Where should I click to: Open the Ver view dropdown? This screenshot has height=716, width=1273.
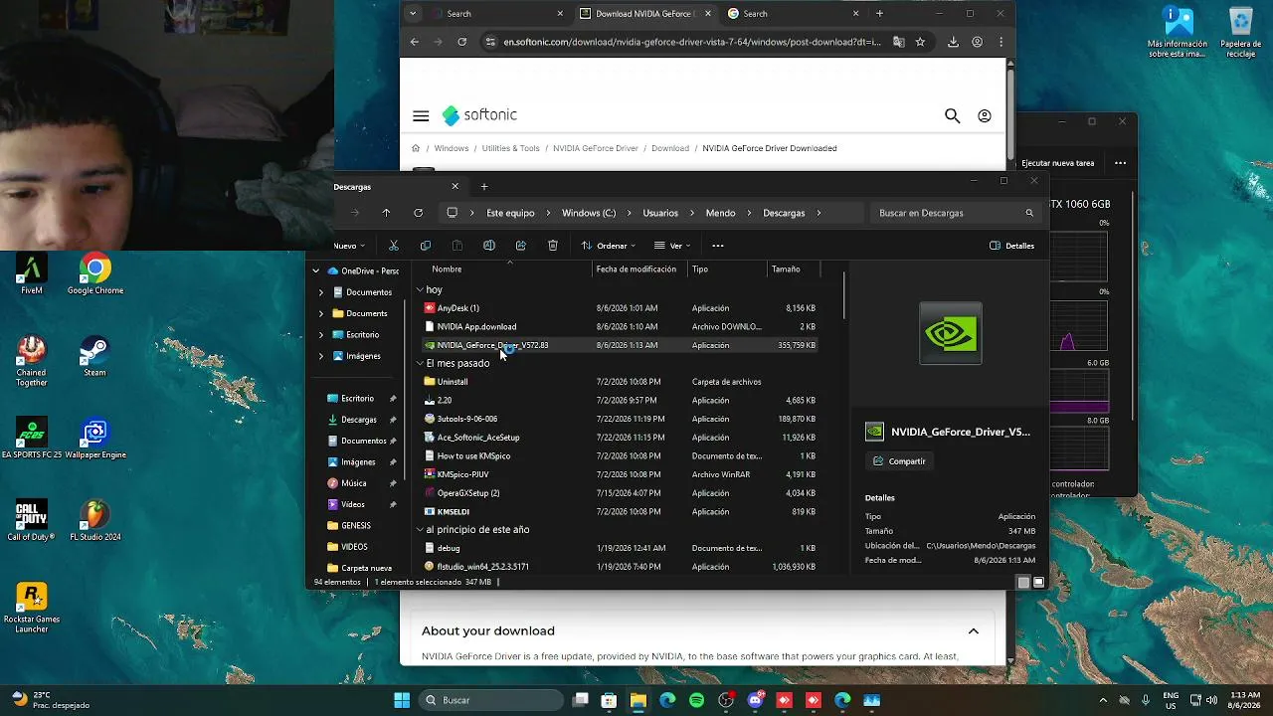pos(672,246)
